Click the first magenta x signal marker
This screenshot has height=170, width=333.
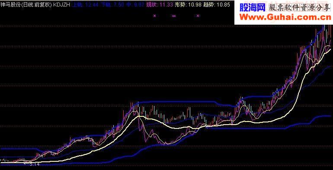[x=155, y=16]
